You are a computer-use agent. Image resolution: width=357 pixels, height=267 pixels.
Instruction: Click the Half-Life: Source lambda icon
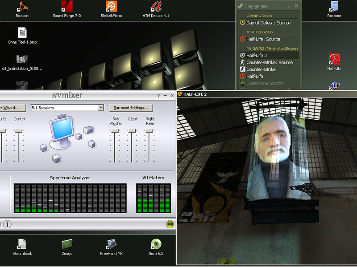click(242, 39)
